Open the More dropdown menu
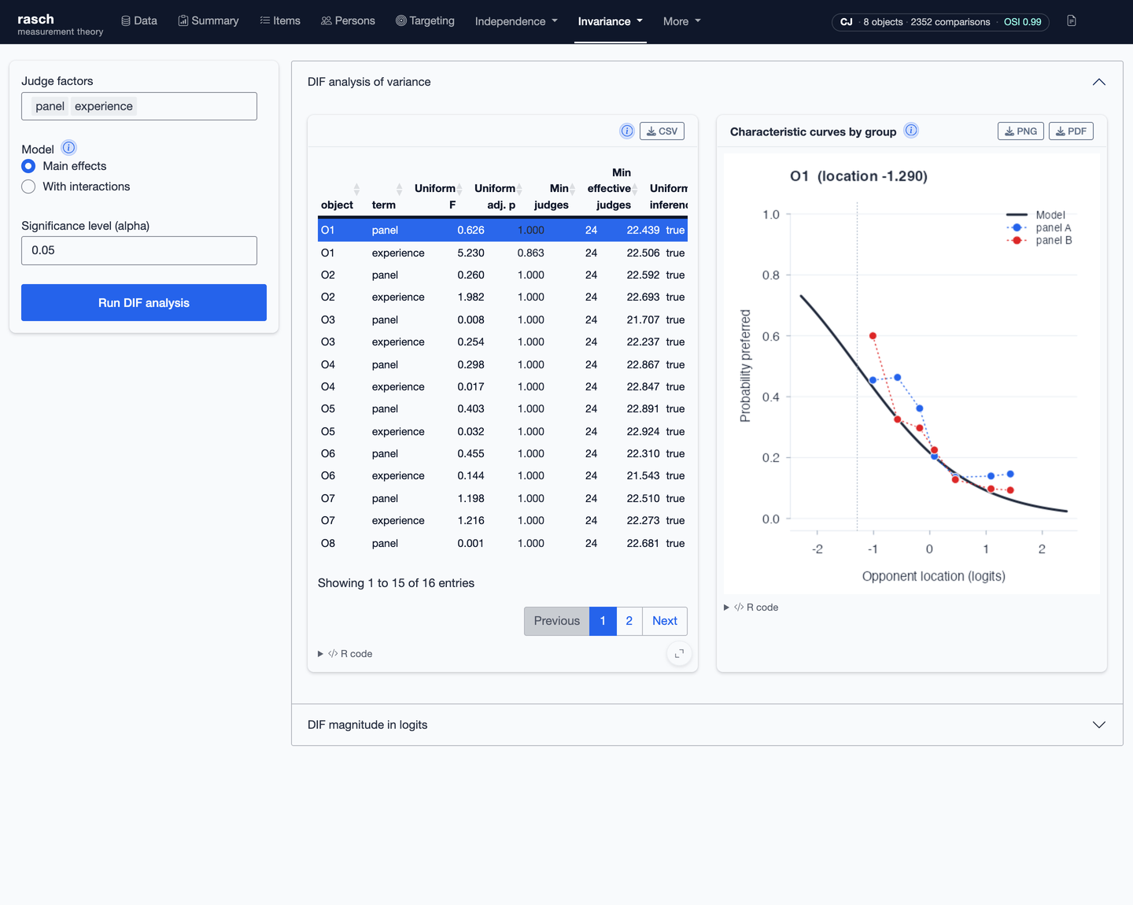This screenshot has height=905, width=1133. coord(681,21)
